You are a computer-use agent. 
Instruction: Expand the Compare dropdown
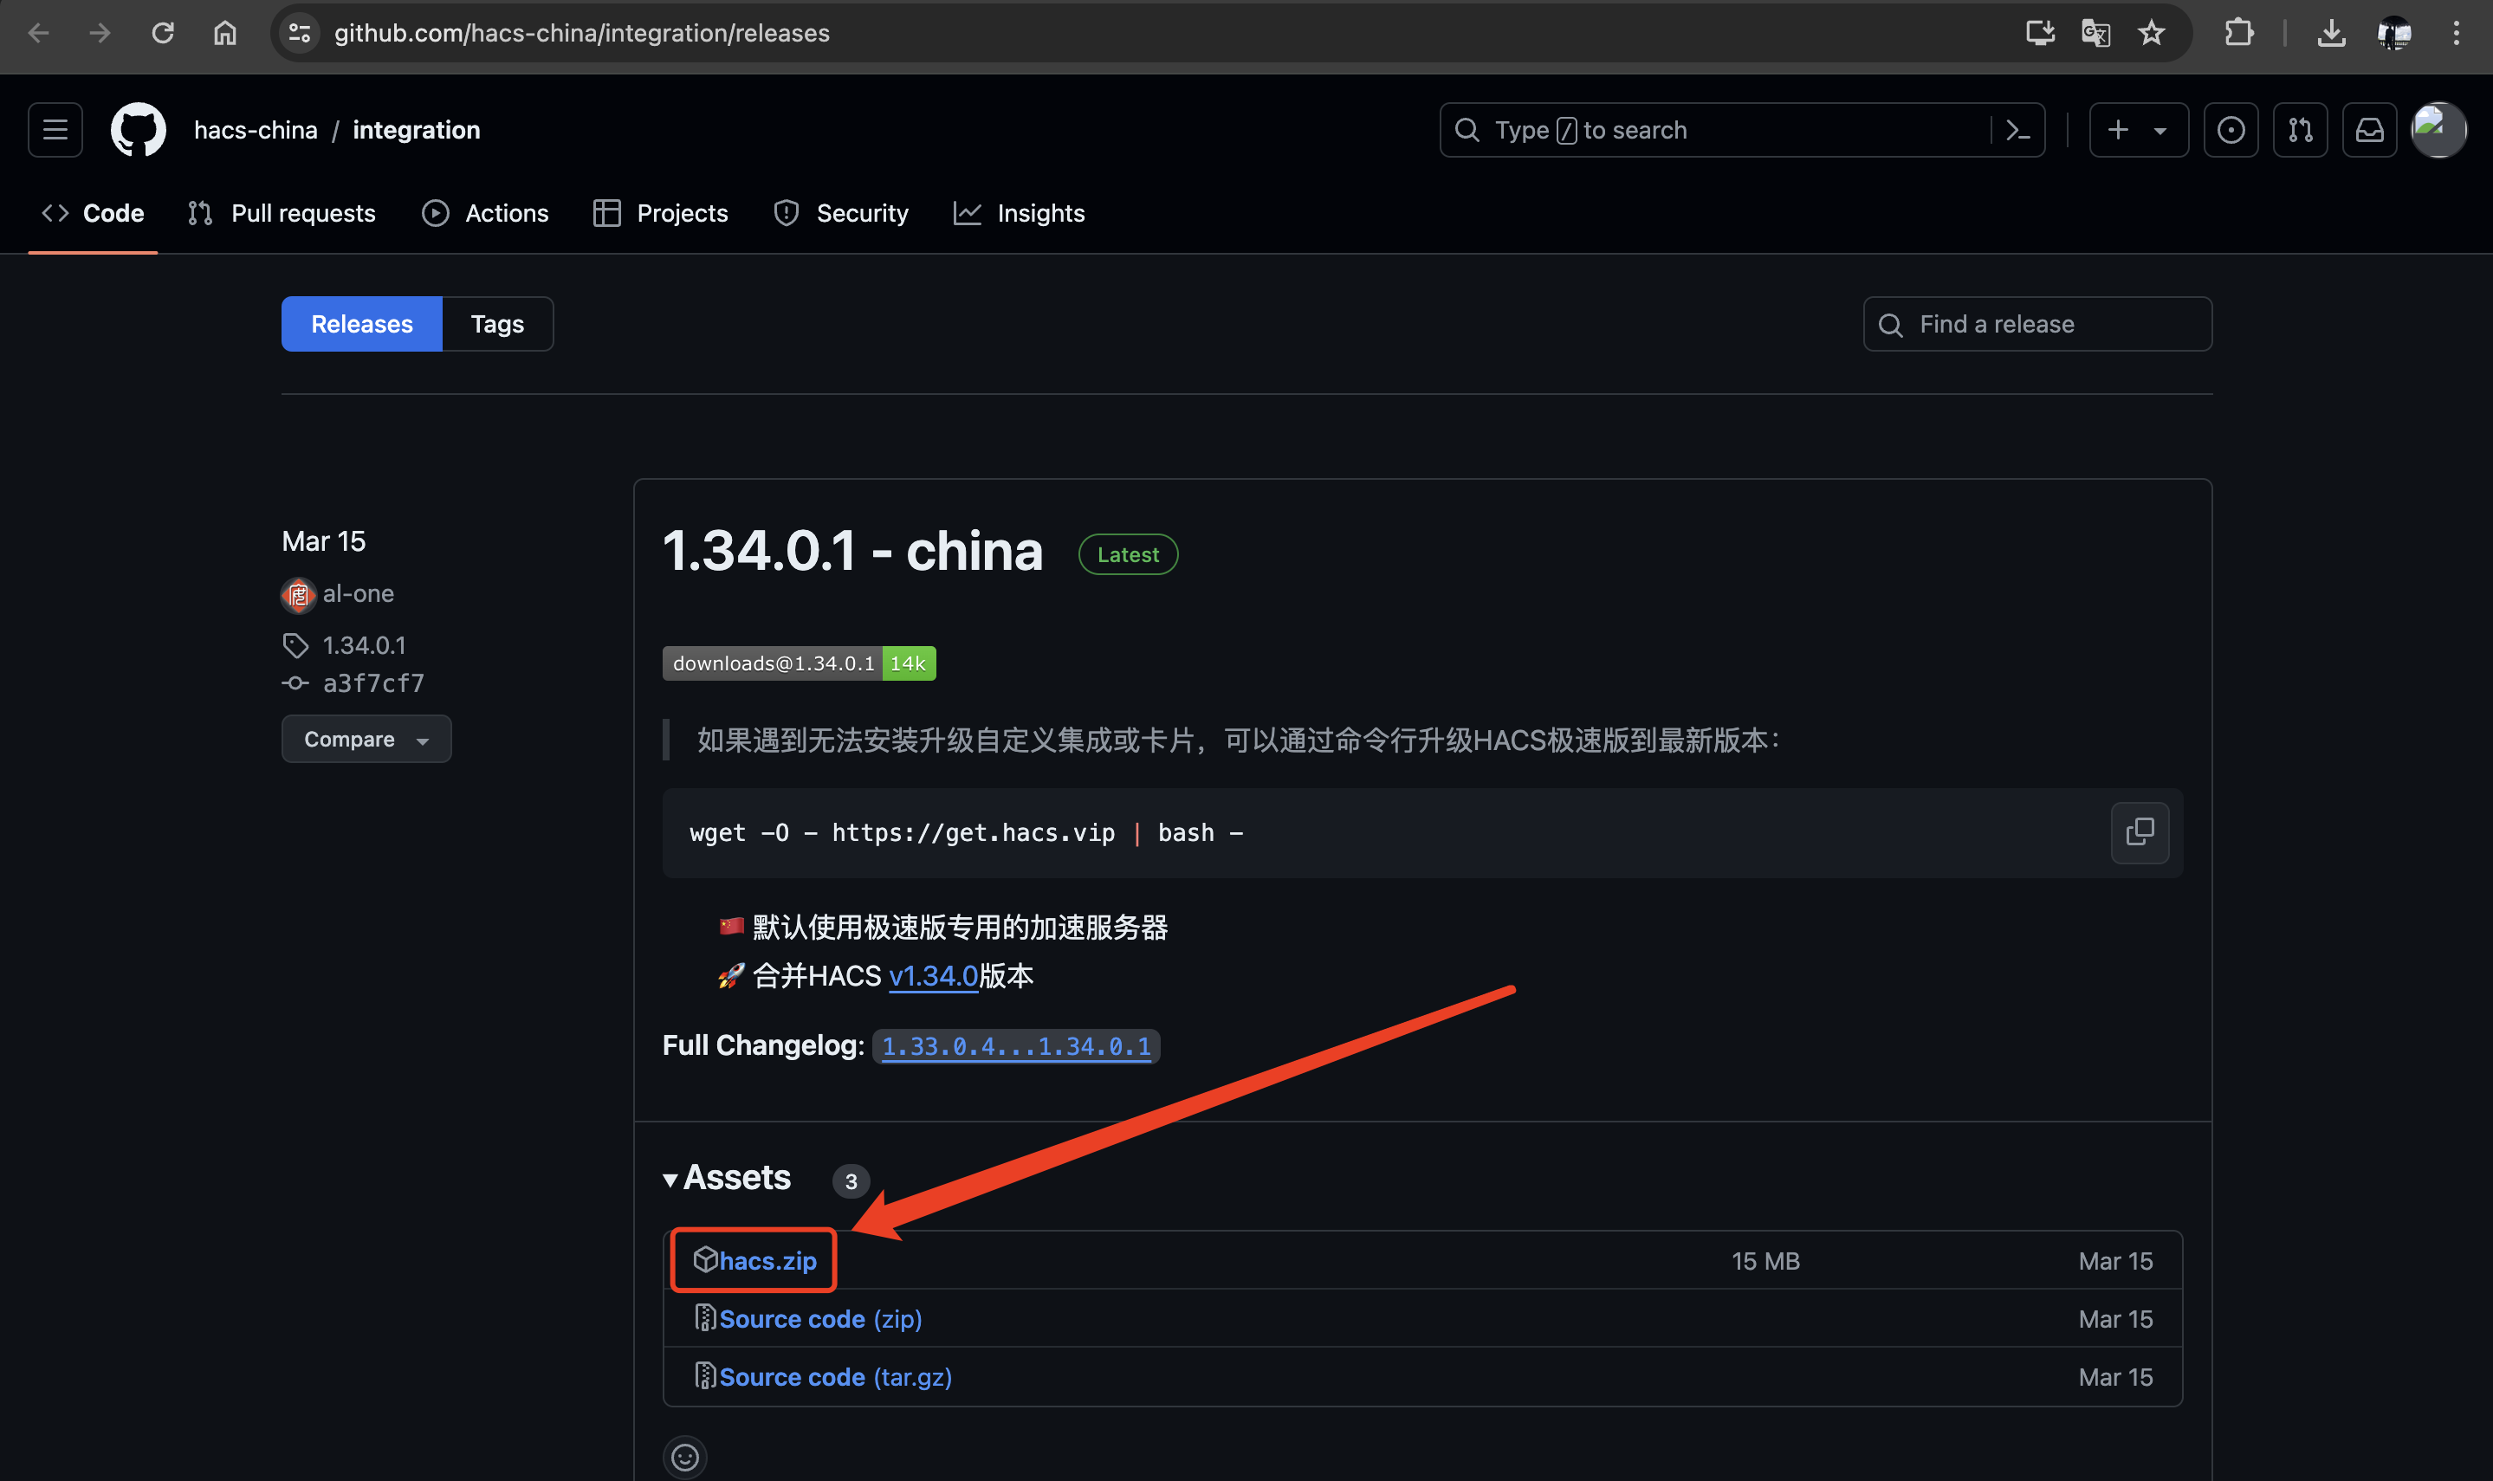[366, 740]
